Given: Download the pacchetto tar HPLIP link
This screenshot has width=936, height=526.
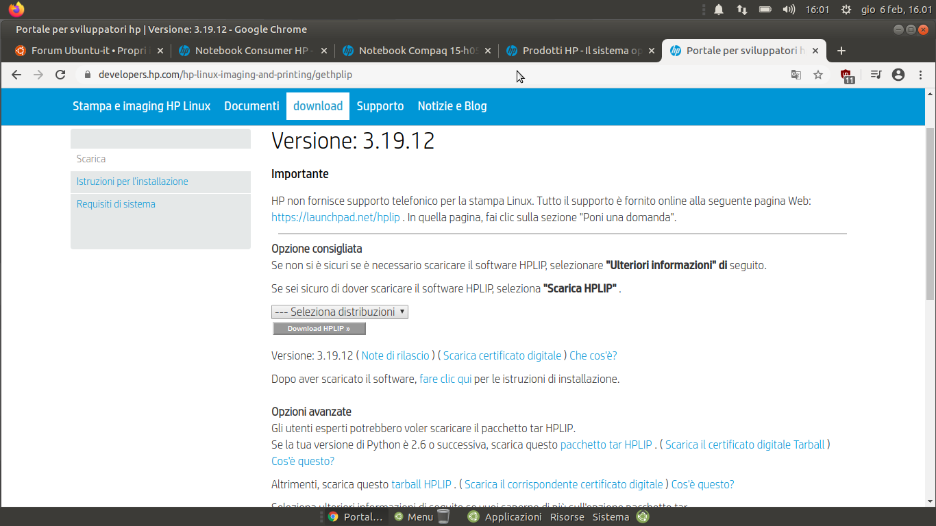Looking at the screenshot, I should click(x=606, y=444).
